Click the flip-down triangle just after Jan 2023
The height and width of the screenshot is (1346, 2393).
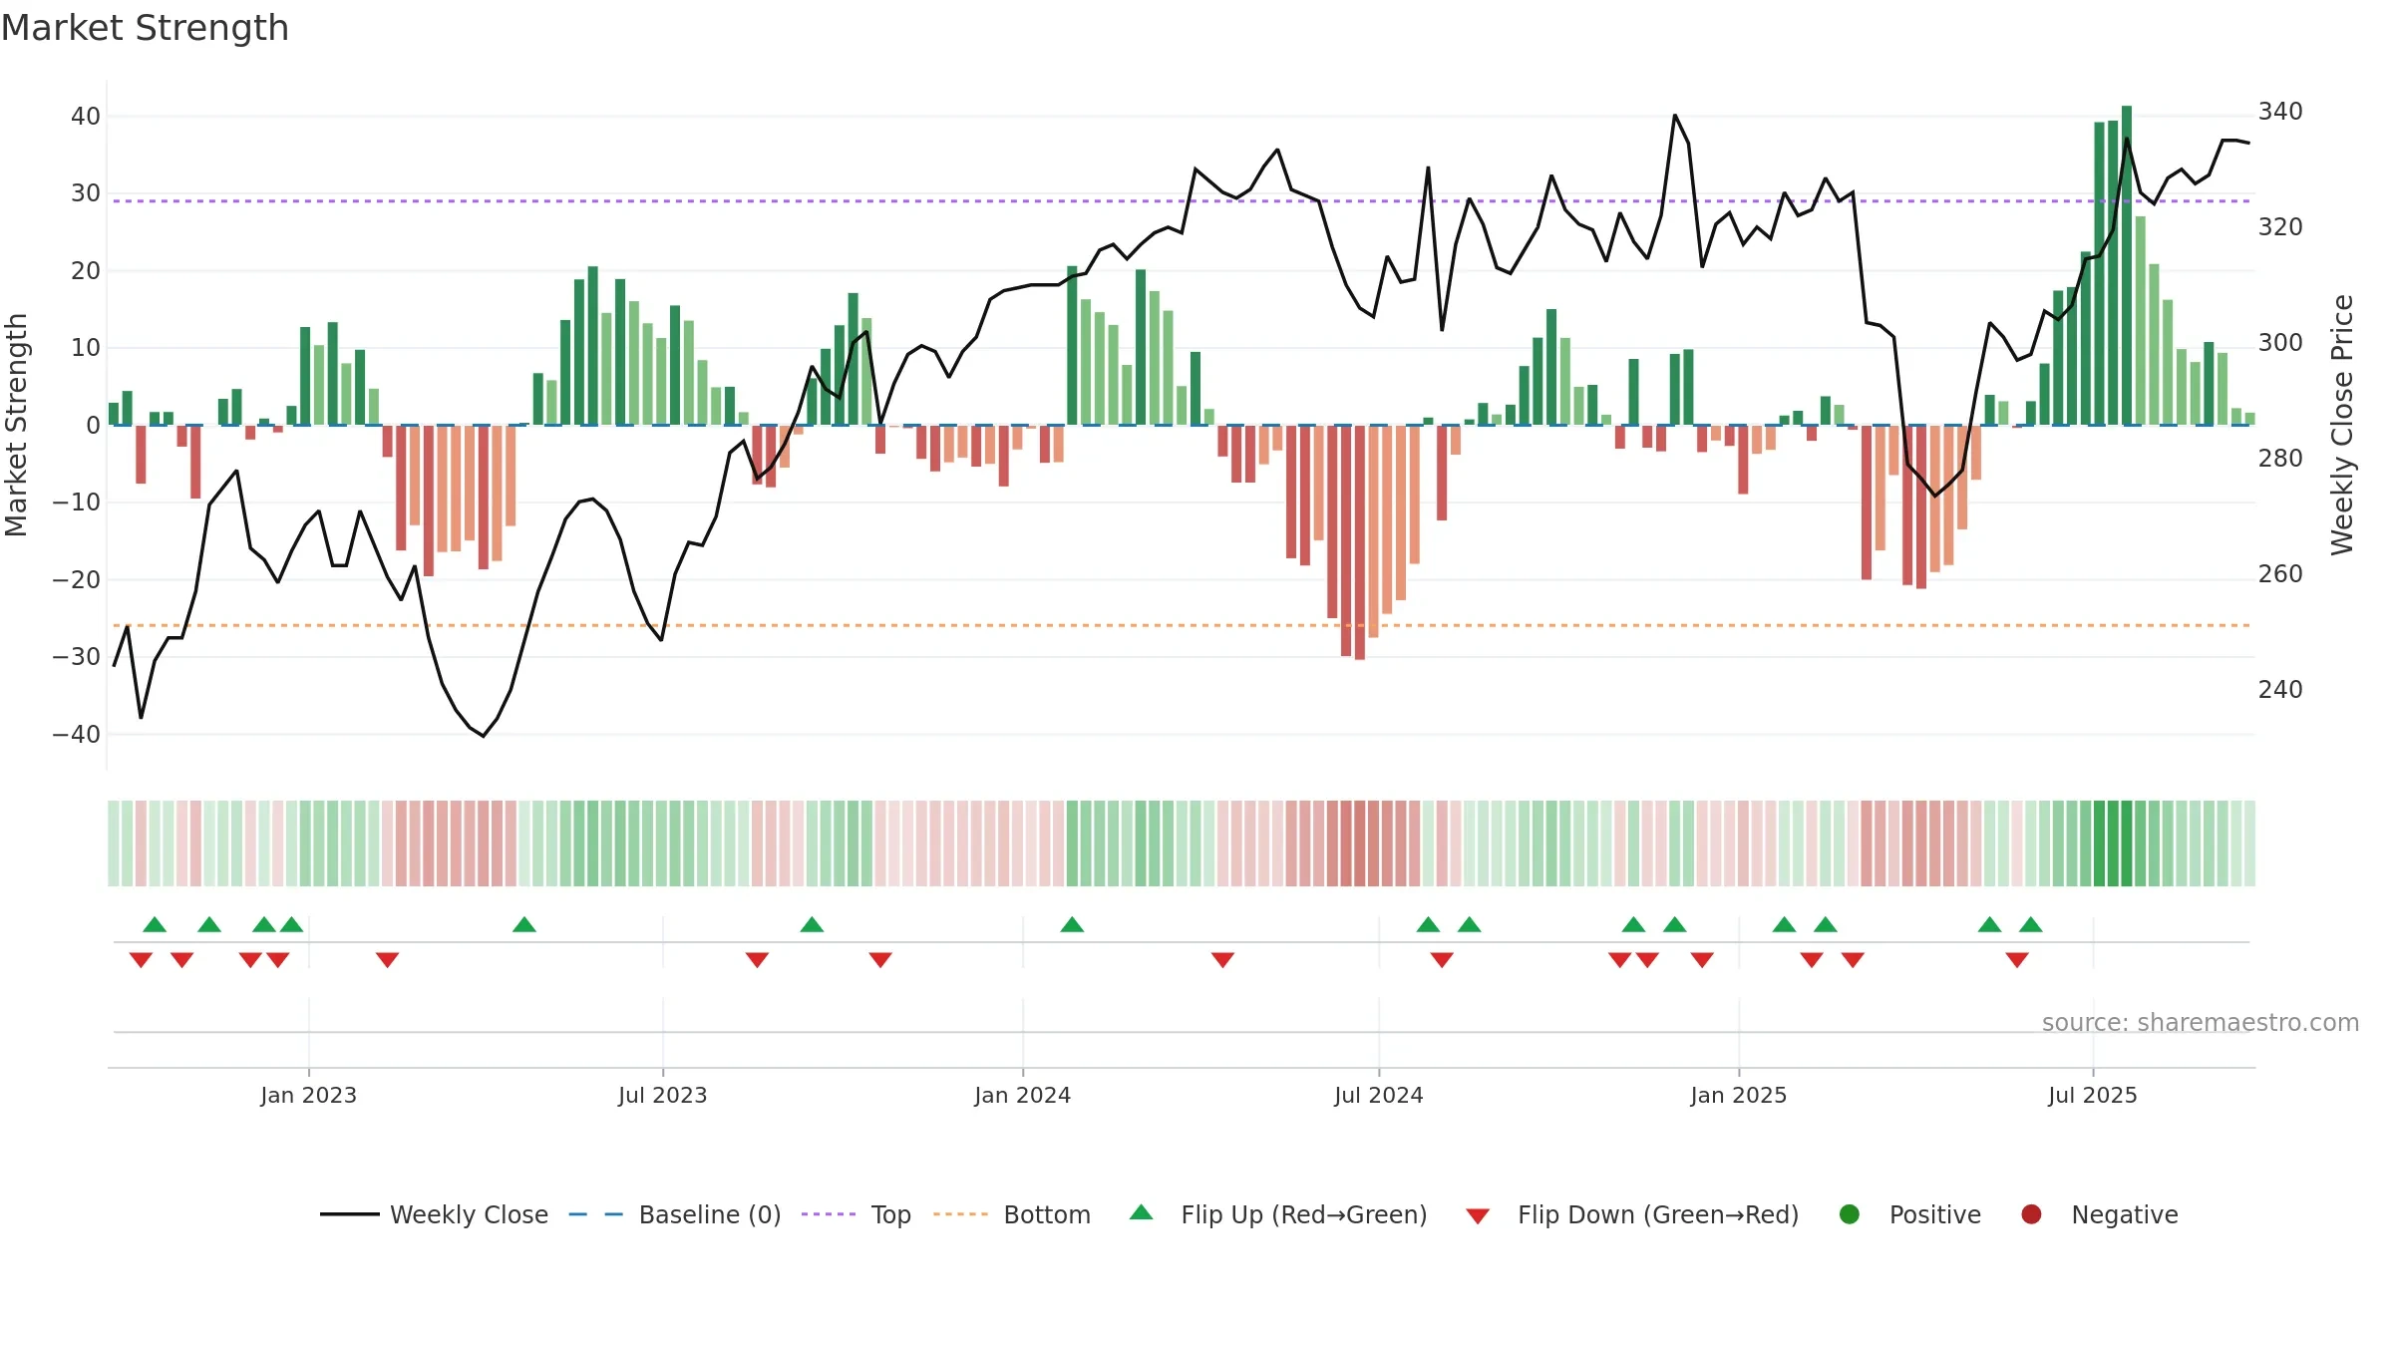pos(387,959)
